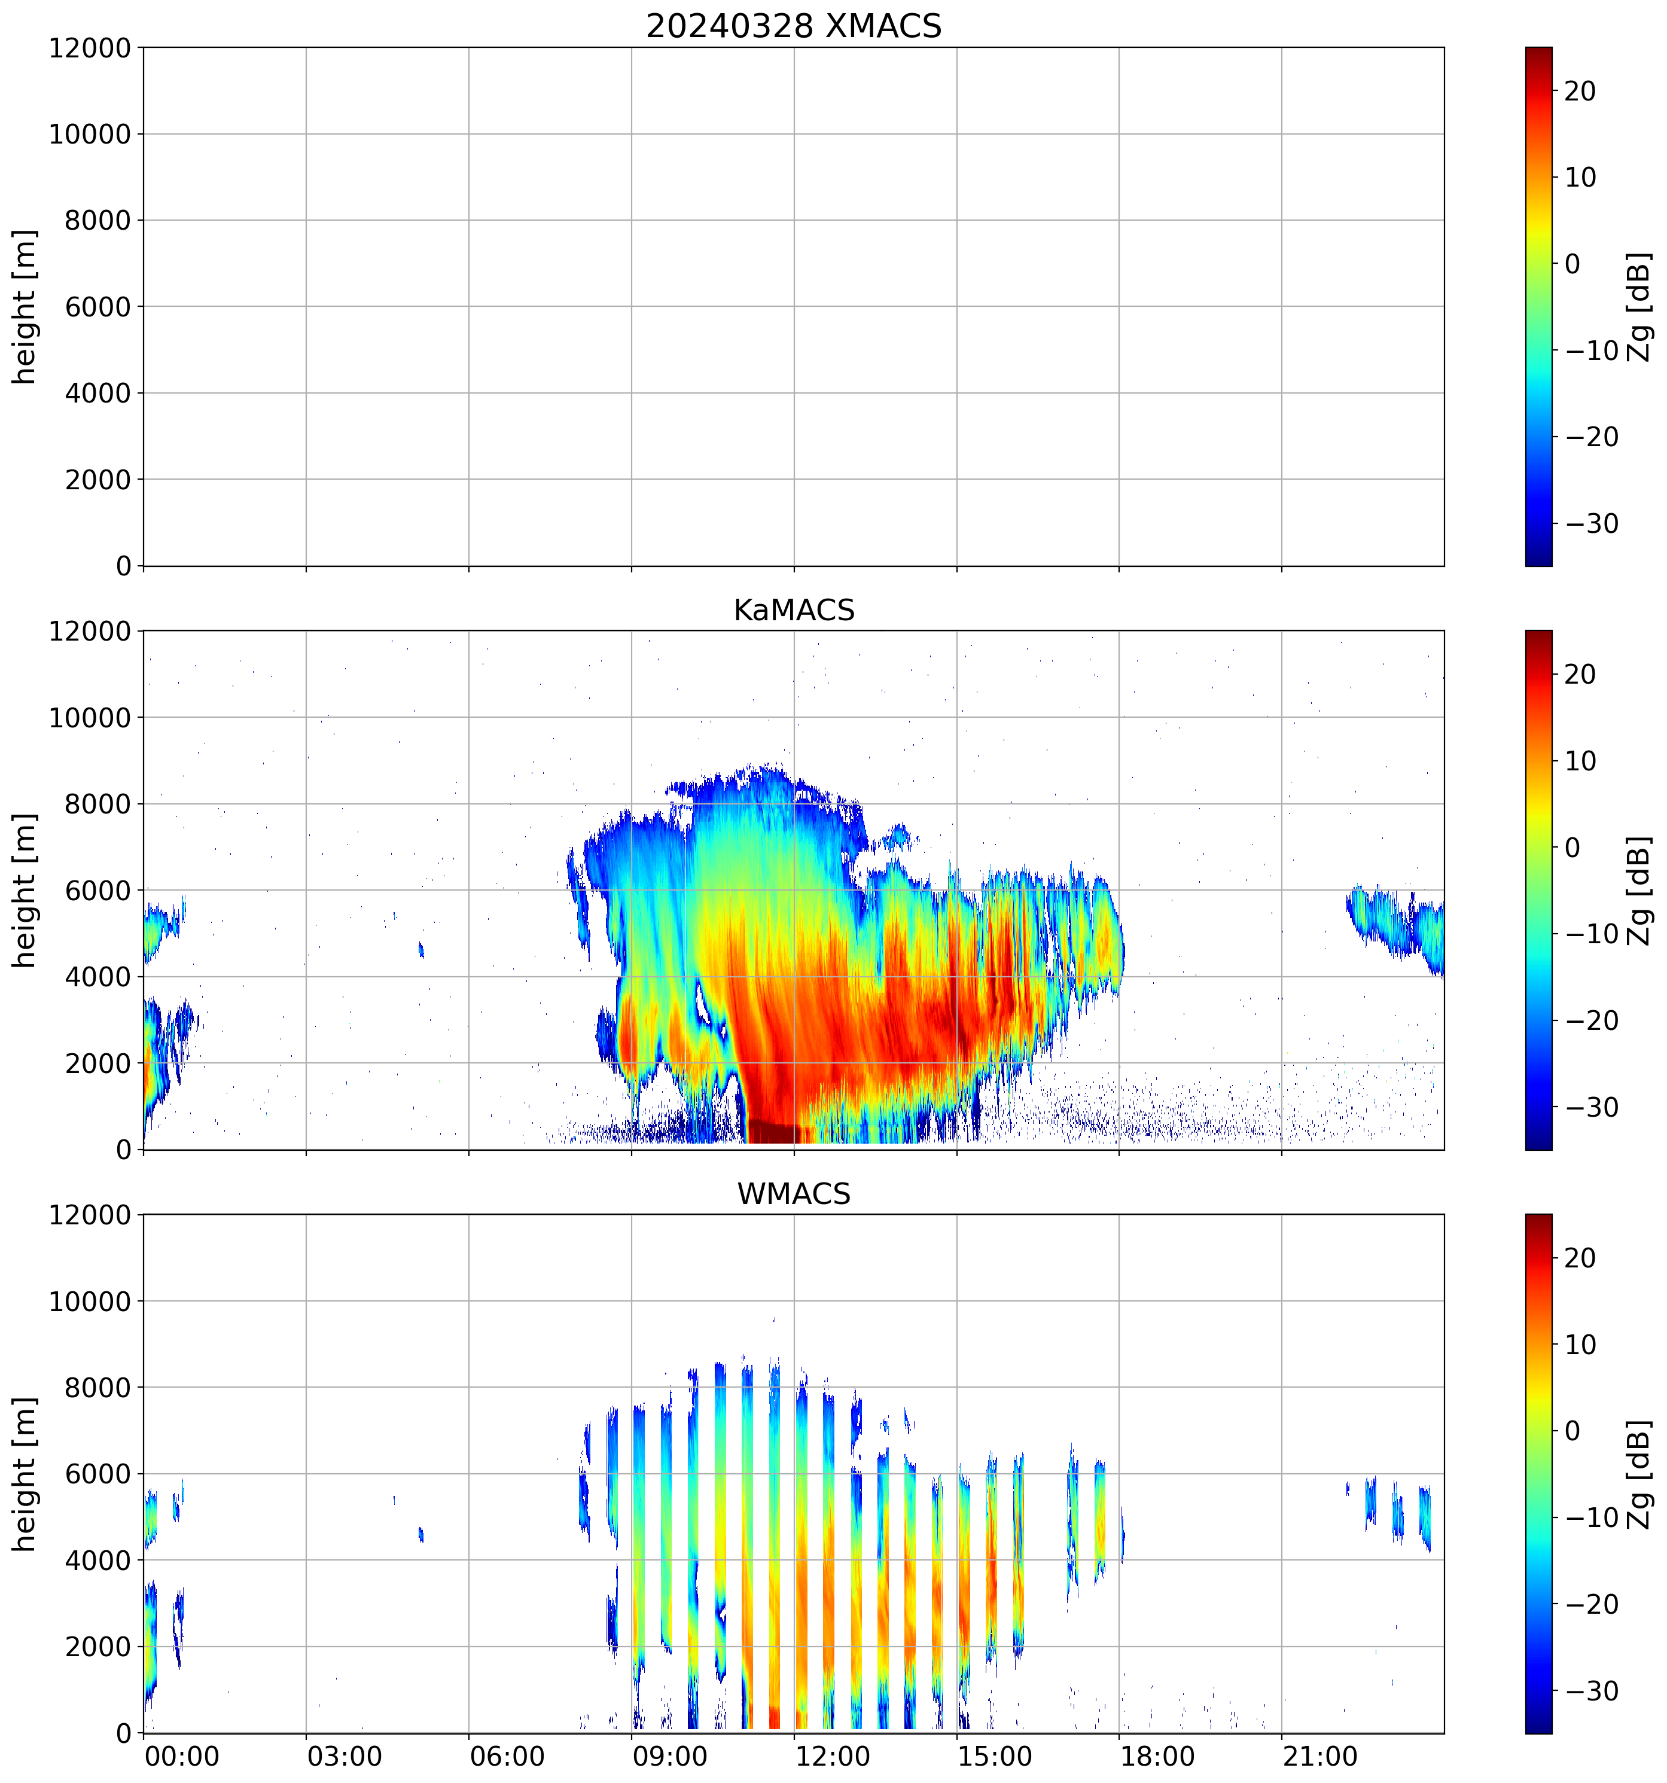The image size is (1667, 1783).
Task: Click the KaMACS colorbar 'Zg [dB]' label
Action: click(x=1639, y=890)
